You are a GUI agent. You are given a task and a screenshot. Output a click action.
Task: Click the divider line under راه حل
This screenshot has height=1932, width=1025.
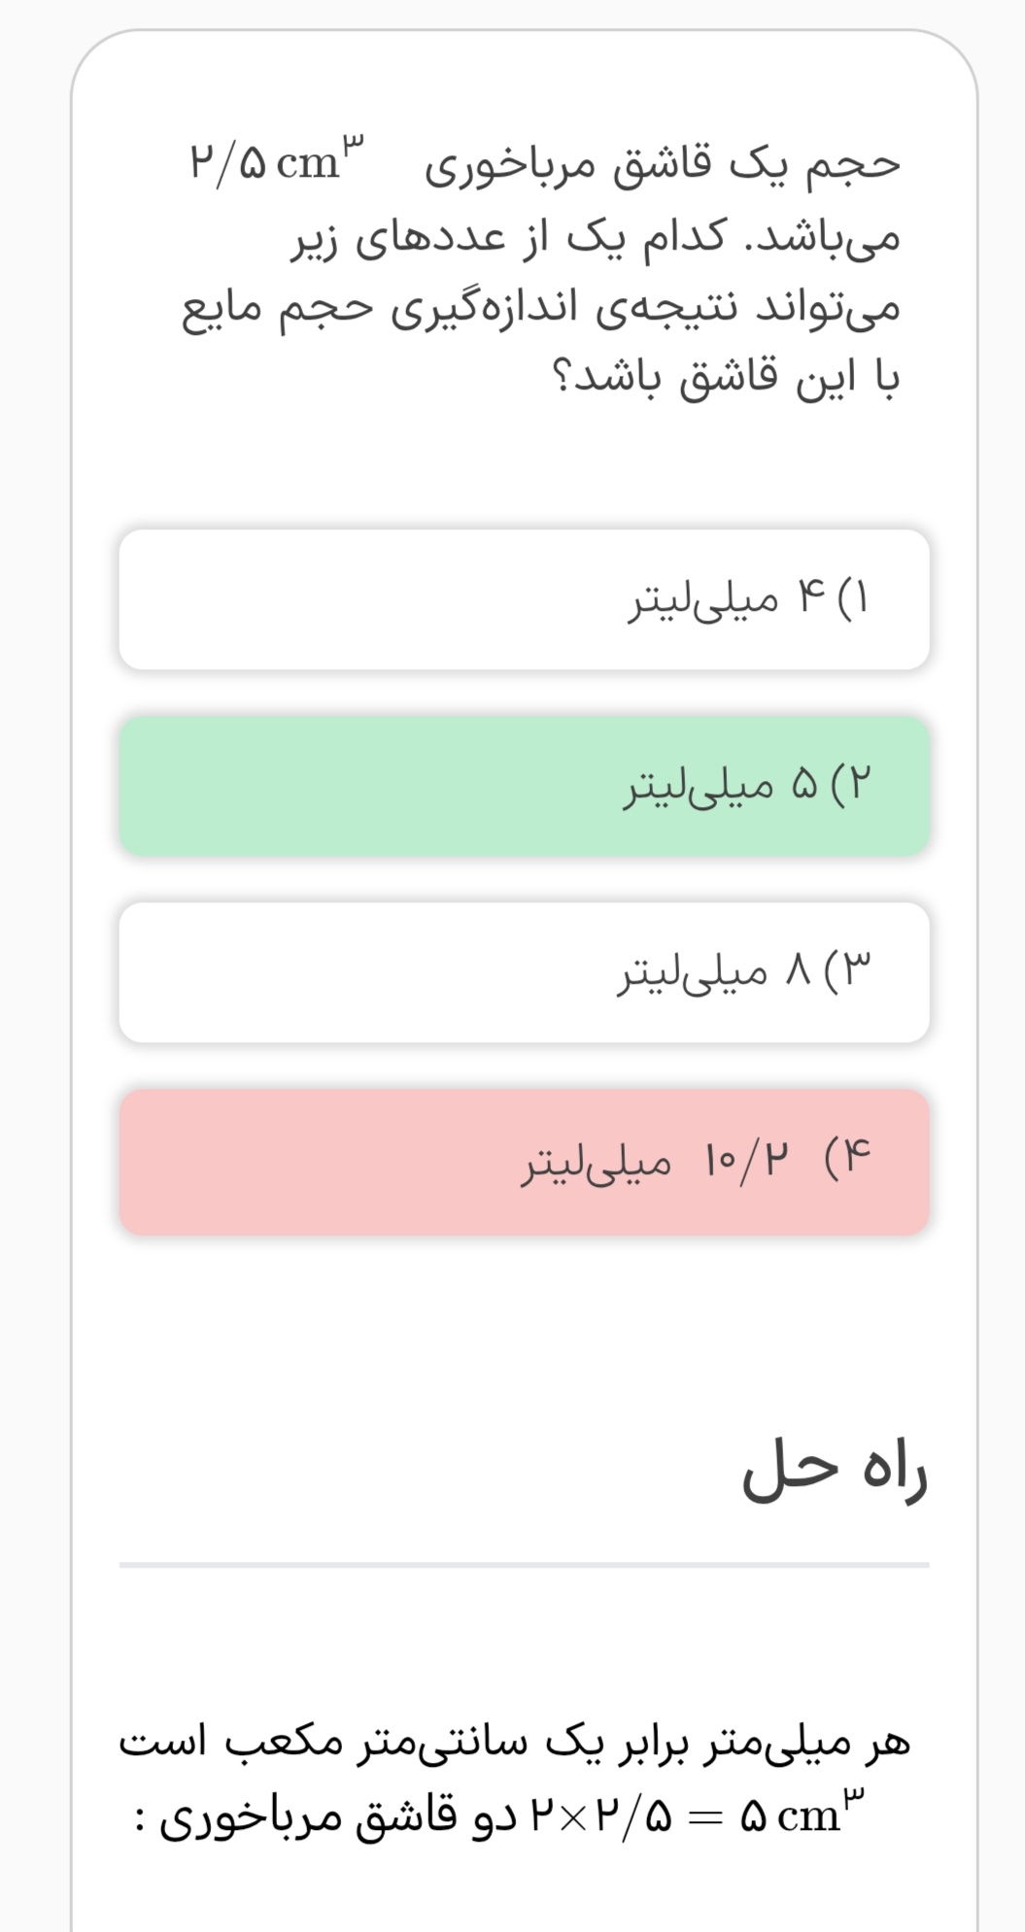coord(524,1565)
